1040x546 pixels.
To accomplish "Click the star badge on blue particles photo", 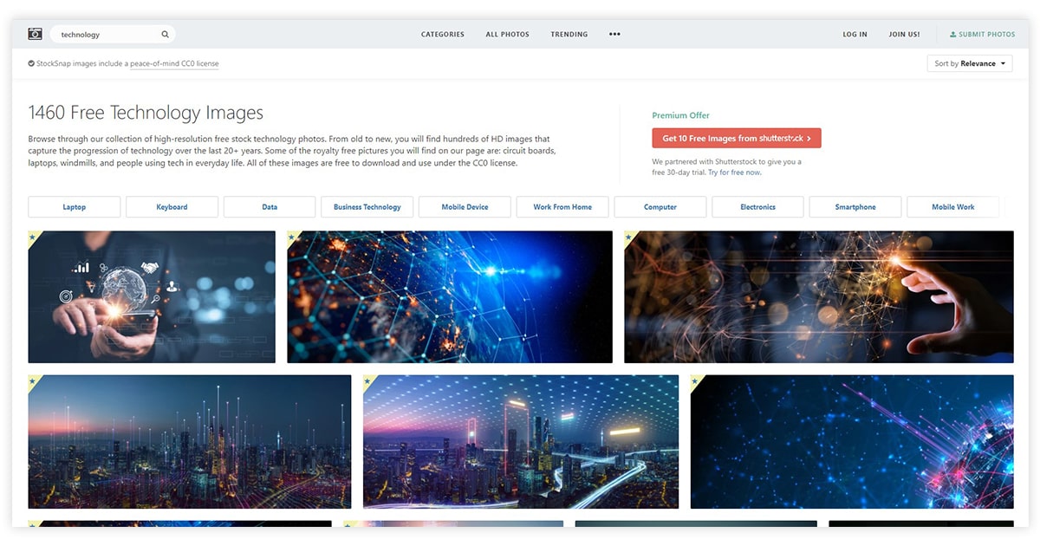I will click(x=695, y=380).
